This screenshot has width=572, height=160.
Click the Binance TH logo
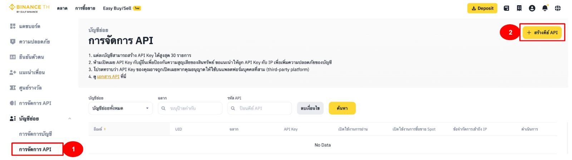(x=29, y=8)
